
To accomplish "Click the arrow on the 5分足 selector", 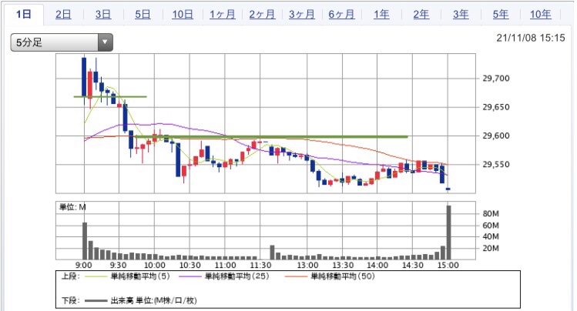I will click(106, 42).
